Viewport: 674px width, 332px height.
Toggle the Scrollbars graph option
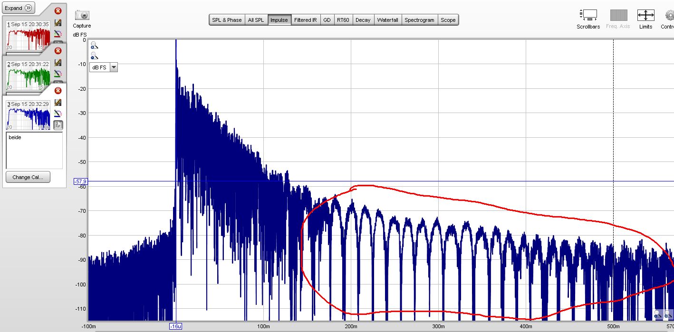pyautogui.click(x=588, y=15)
